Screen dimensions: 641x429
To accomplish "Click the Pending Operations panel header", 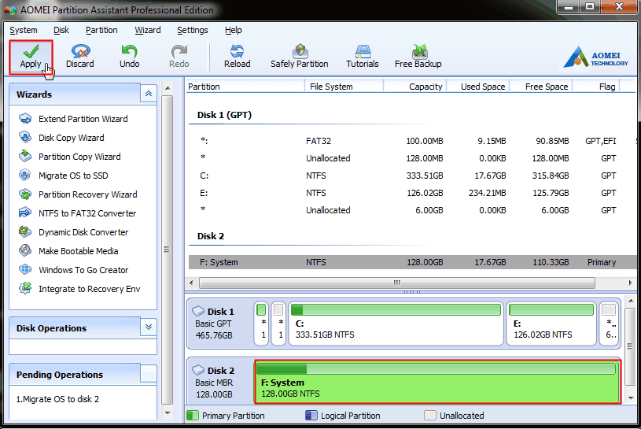I will [82, 375].
